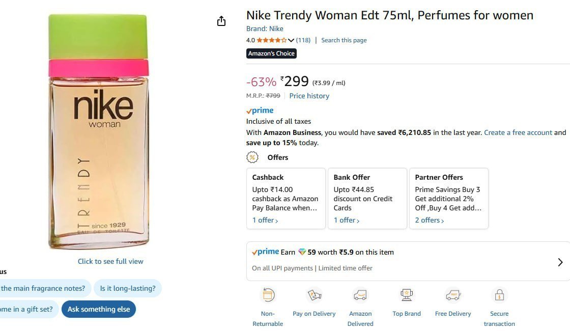The width and height of the screenshot is (570, 331).
Task: Select the Free Delivery icon
Action: pos(452,295)
